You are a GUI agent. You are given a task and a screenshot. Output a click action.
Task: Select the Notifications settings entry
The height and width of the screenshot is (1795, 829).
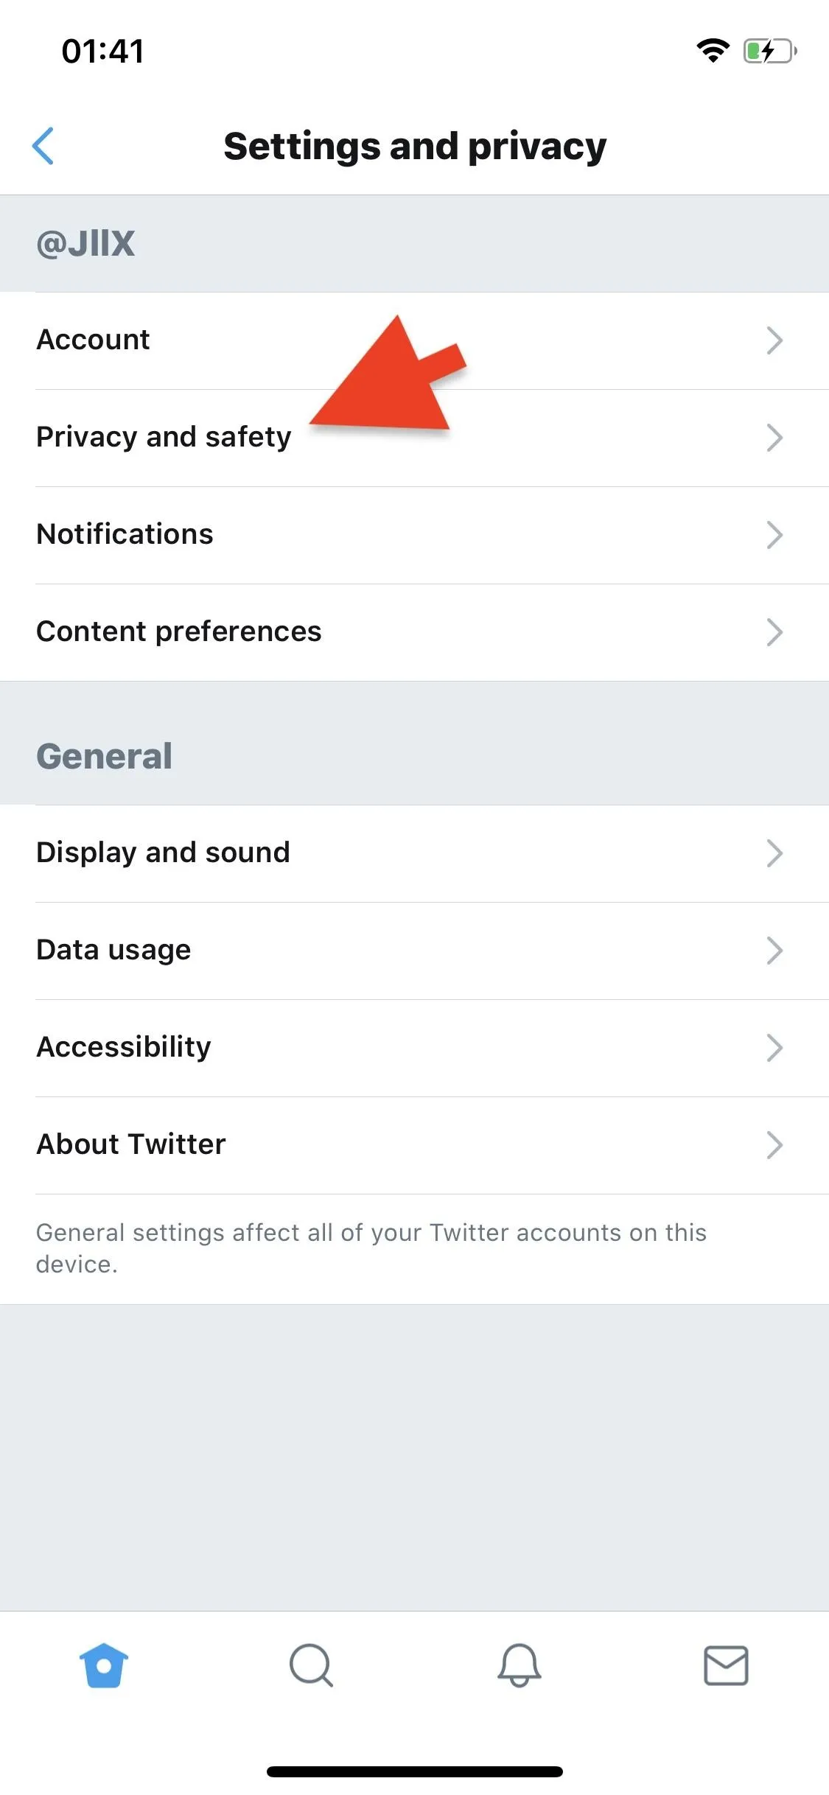coord(414,535)
